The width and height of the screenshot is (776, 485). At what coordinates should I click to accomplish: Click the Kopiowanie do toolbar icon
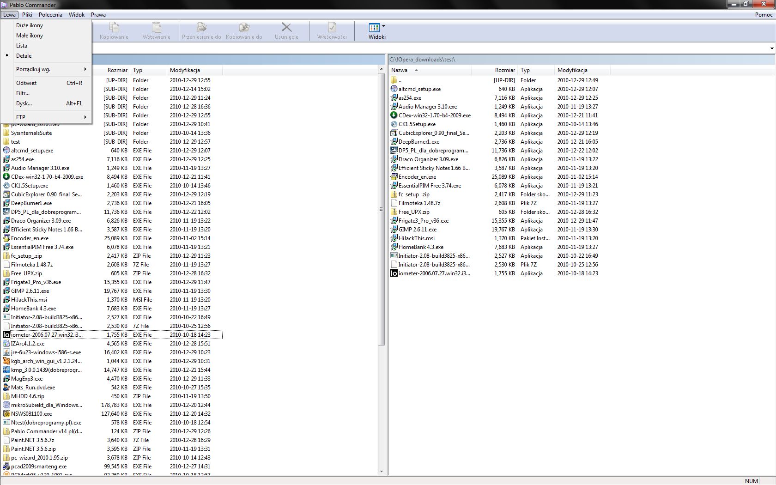click(244, 27)
